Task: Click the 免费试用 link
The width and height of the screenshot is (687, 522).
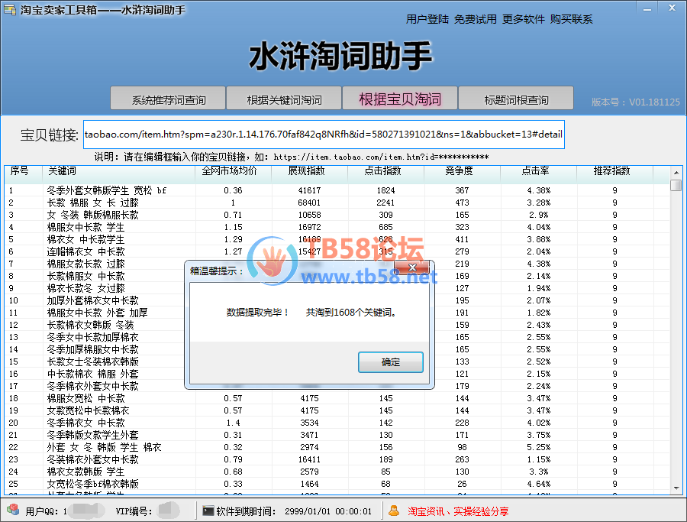Action: tap(475, 19)
